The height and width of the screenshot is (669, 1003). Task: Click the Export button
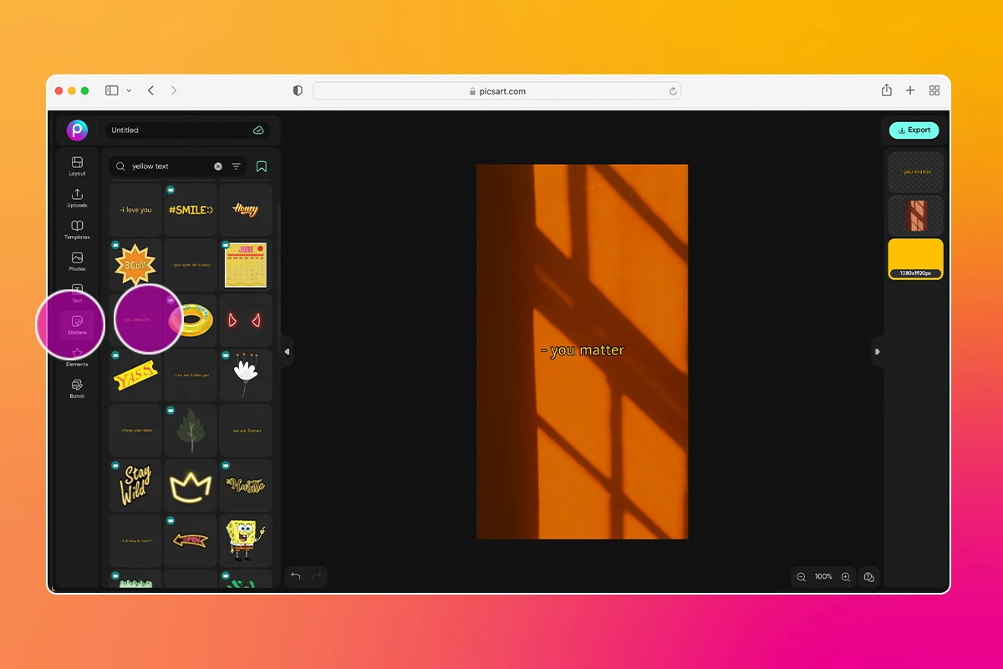point(914,130)
